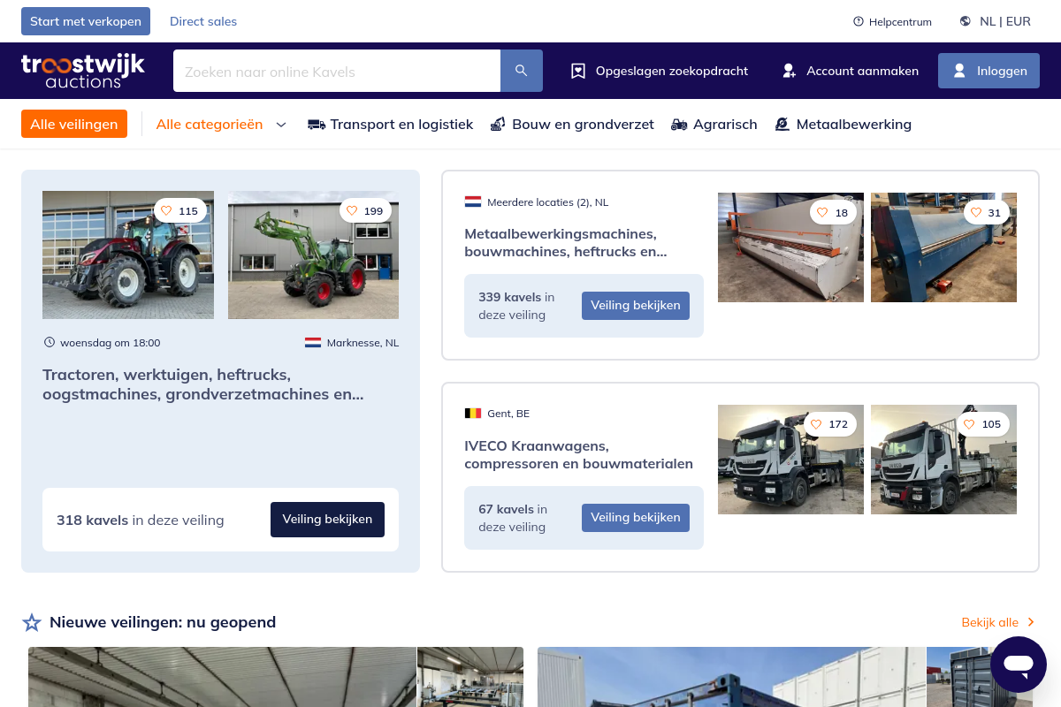This screenshot has height=707, width=1061.
Task: Click the Inloggen button
Action: coord(988,71)
